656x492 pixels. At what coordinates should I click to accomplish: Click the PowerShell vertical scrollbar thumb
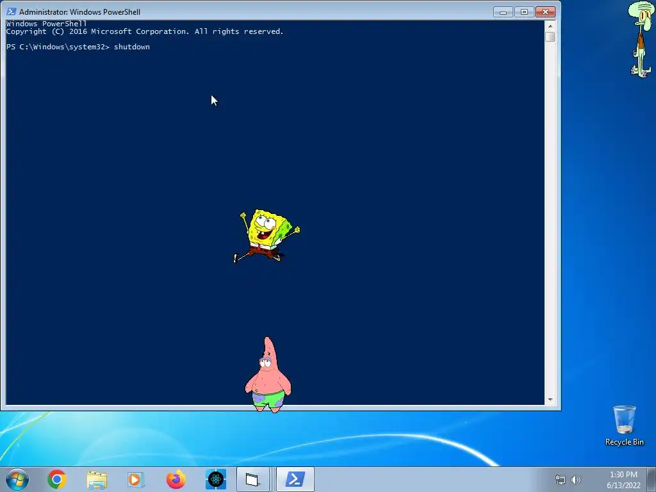point(550,37)
